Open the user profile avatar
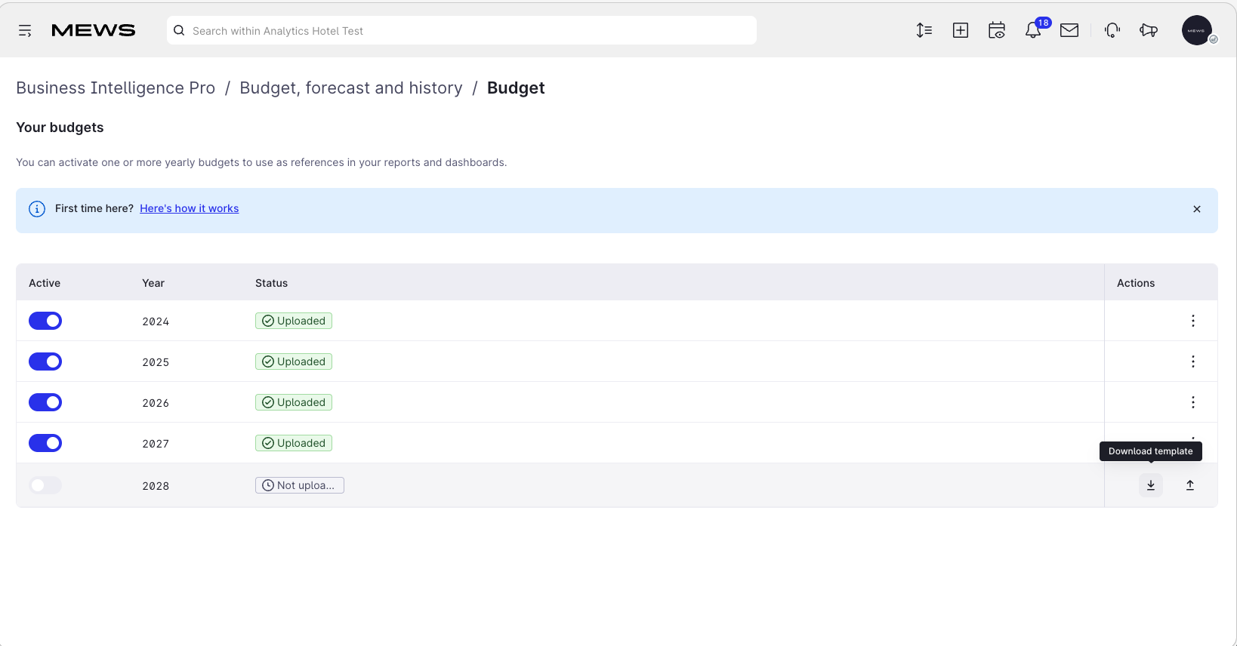 pyautogui.click(x=1197, y=30)
